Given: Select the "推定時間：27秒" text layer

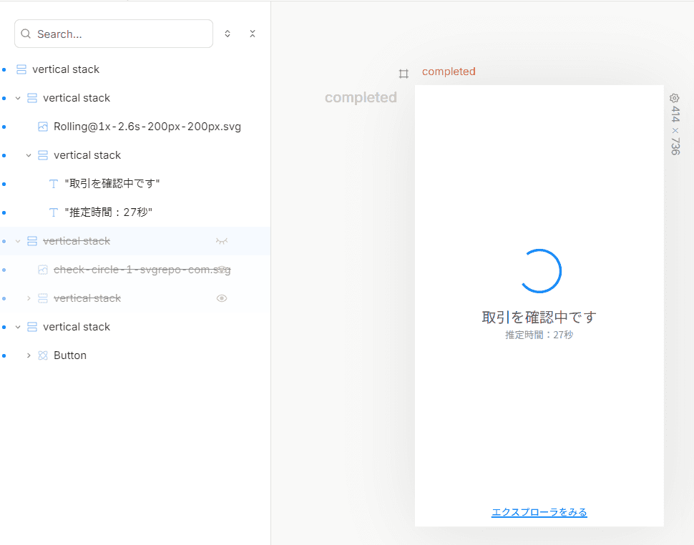Looking at the screenshot, I should (x=109, y=212).
